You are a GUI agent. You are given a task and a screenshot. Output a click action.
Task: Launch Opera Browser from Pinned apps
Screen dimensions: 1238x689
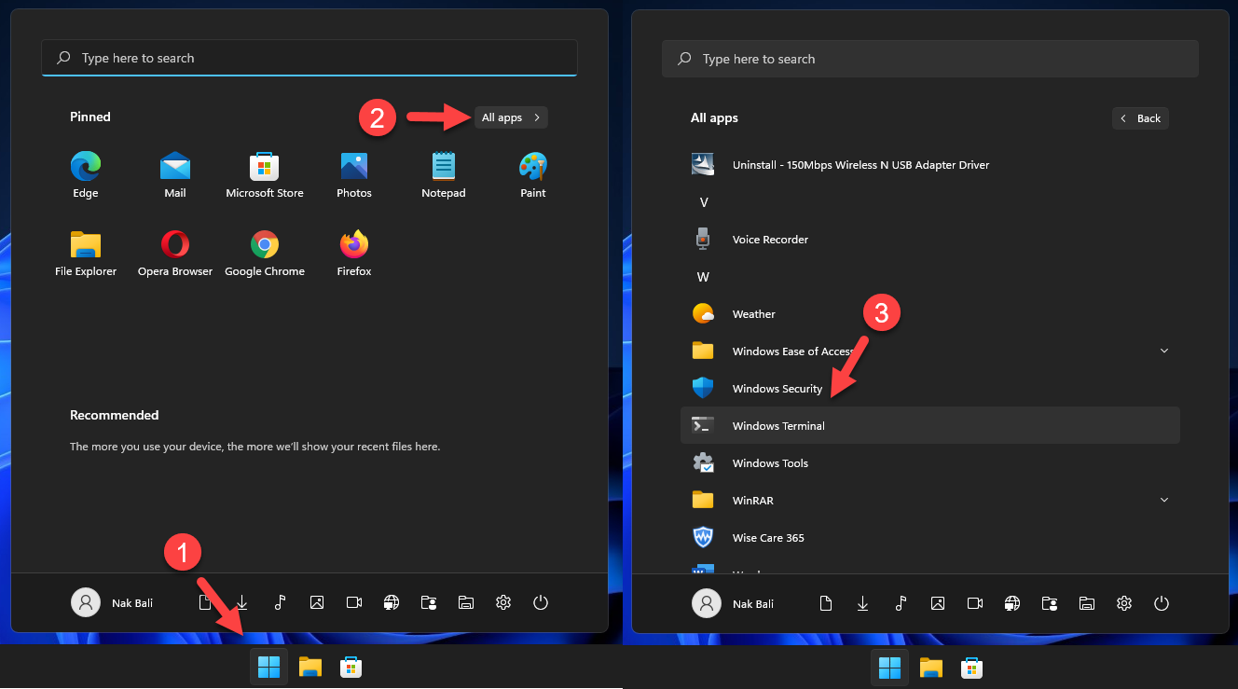pos(174,253)
